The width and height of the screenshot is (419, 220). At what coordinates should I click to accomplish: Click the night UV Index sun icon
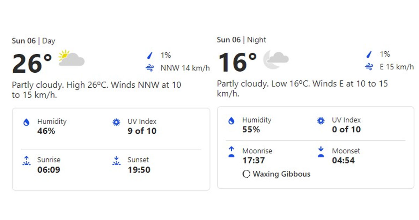click(321, 121)
